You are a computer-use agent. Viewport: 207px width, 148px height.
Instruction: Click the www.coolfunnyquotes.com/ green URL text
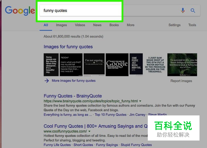pos(65,131)
